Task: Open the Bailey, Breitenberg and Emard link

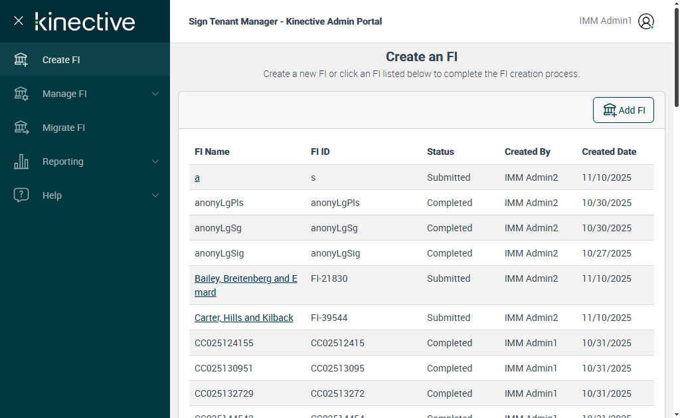Action: point(246,278)
